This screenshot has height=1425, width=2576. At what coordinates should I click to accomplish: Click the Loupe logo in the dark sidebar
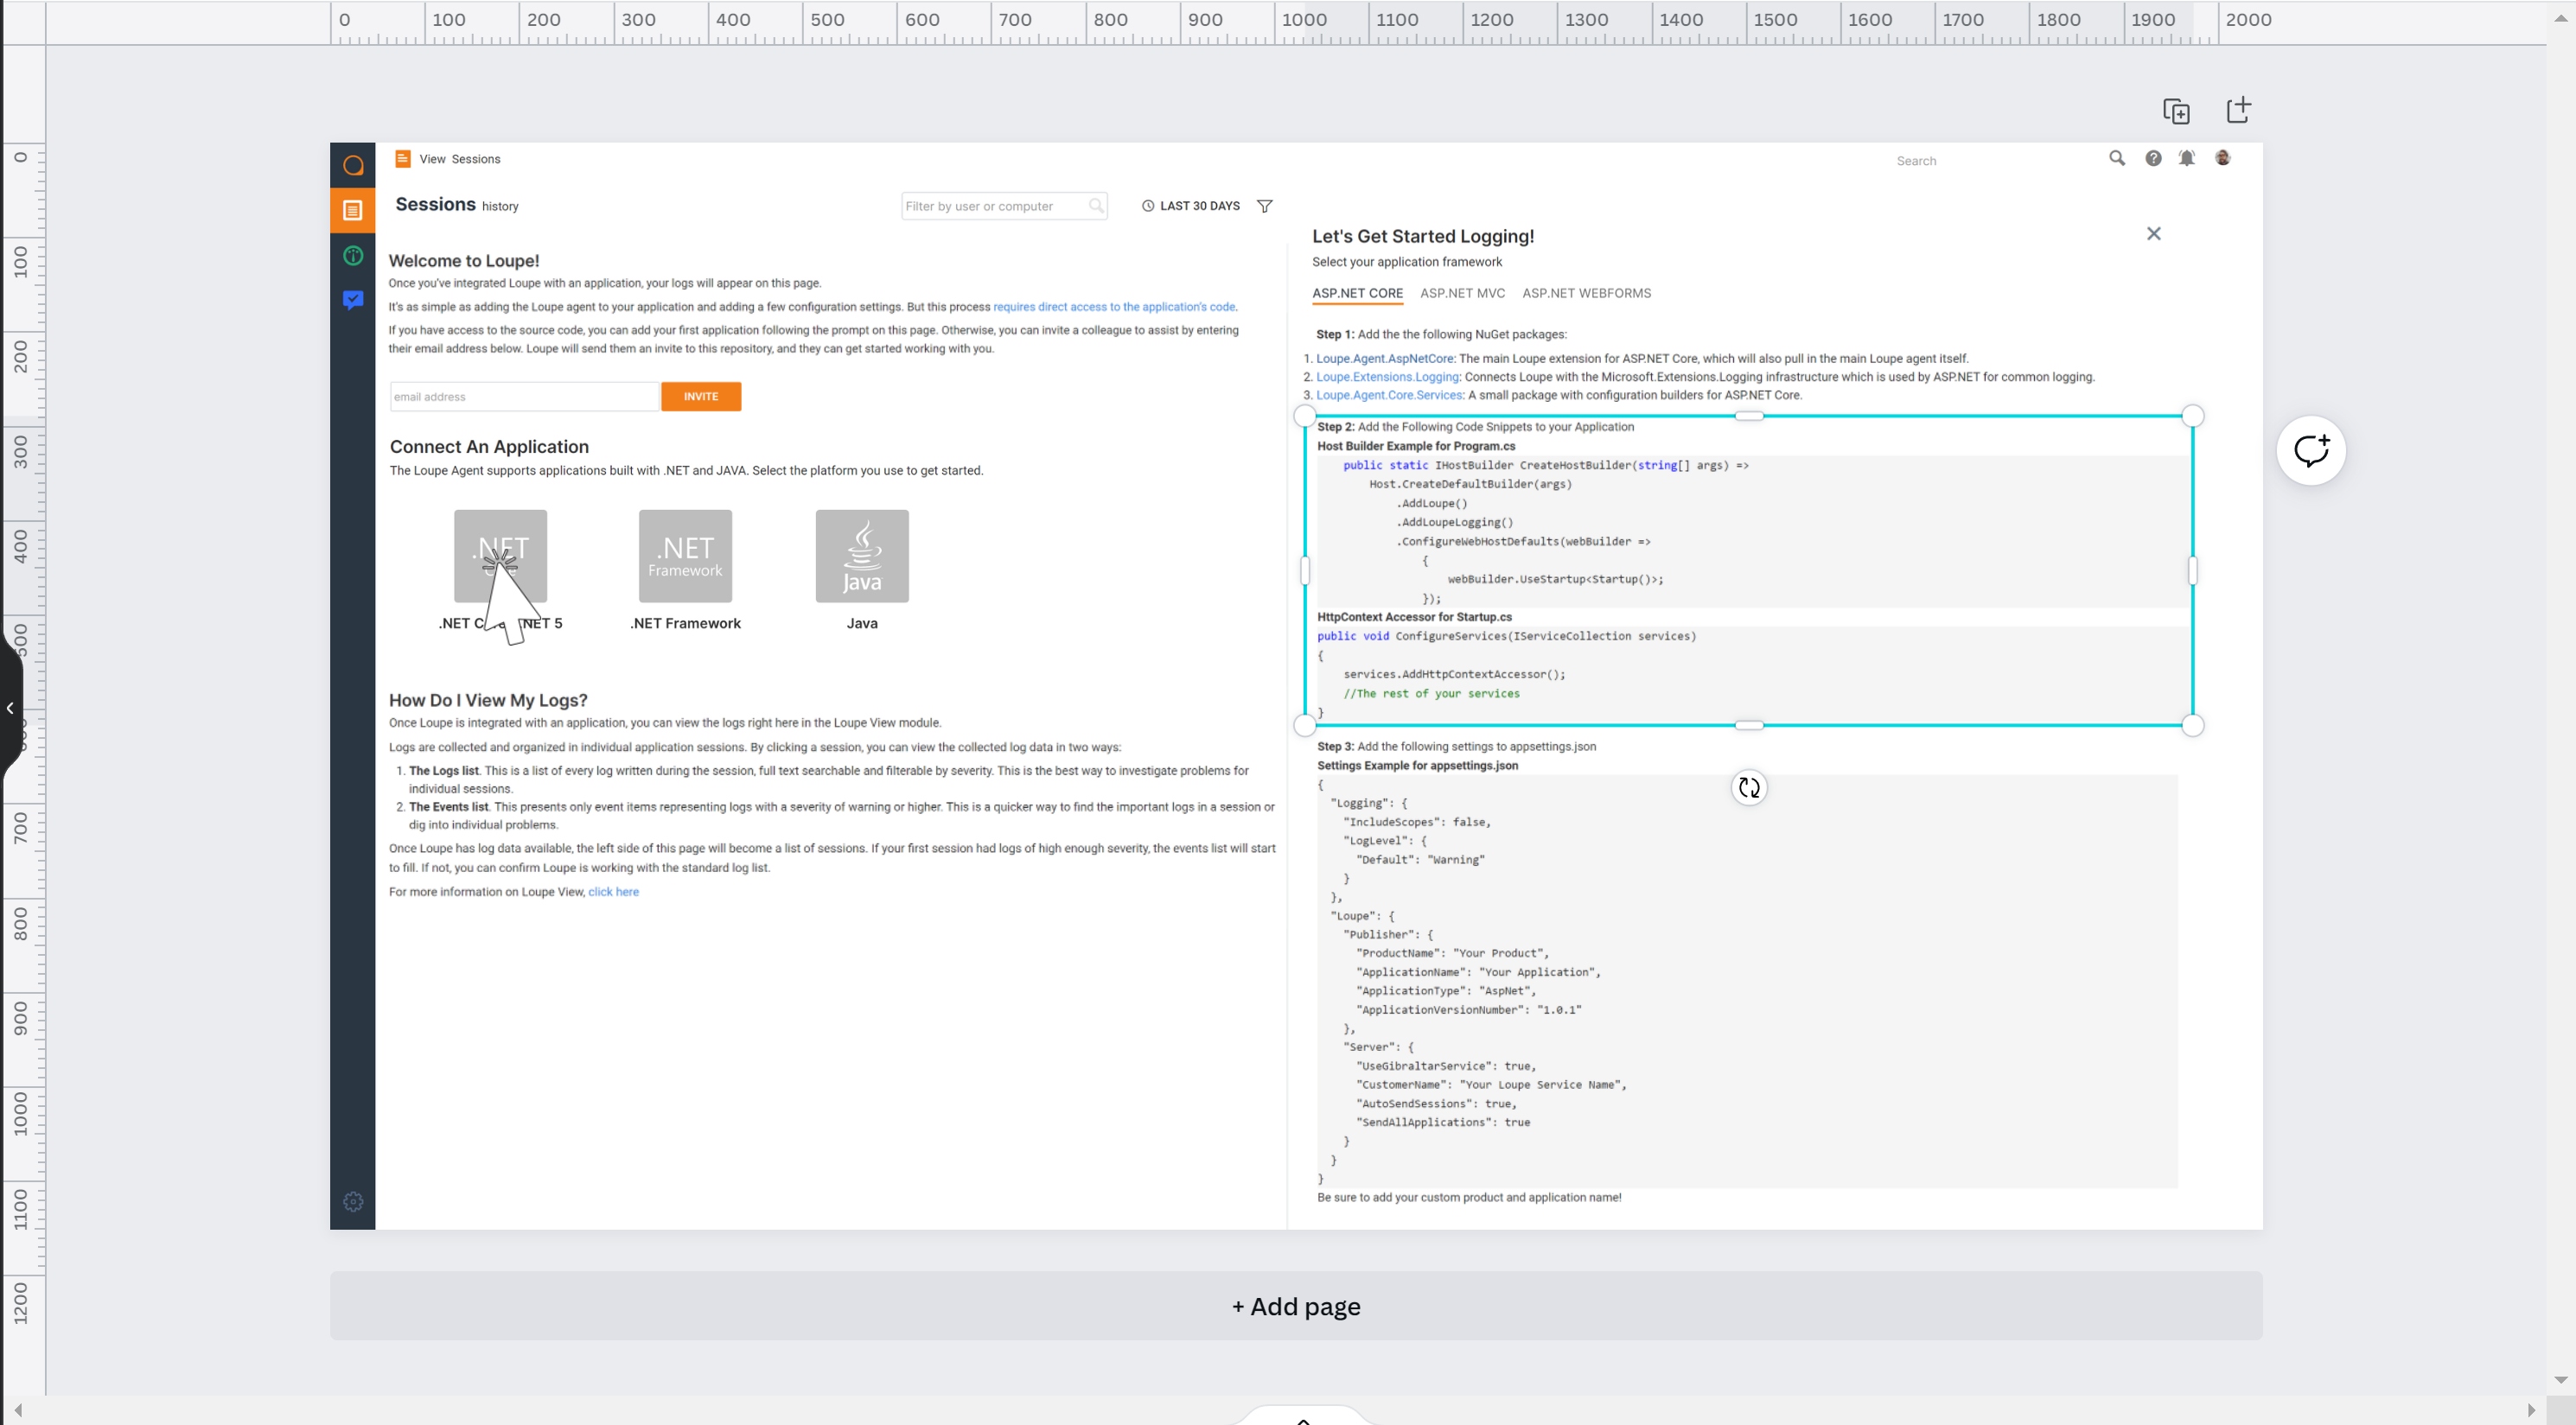pos(353,165)
